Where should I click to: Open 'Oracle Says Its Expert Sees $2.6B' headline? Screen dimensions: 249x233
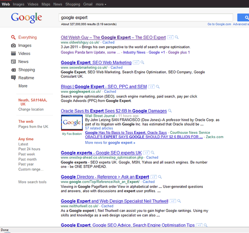(114, 111)
